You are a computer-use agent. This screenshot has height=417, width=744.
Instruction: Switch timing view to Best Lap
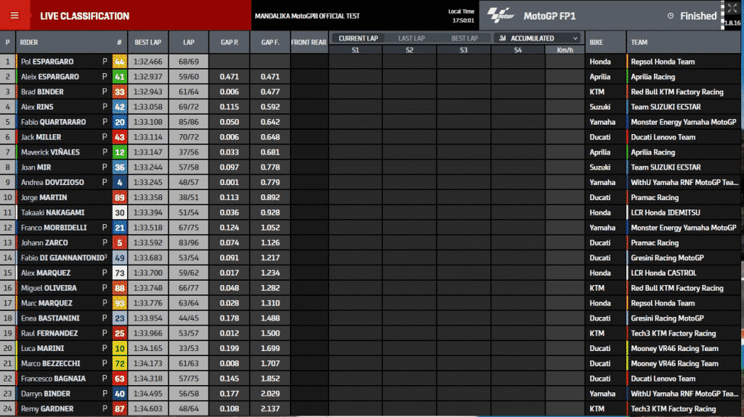coord(465,38)
